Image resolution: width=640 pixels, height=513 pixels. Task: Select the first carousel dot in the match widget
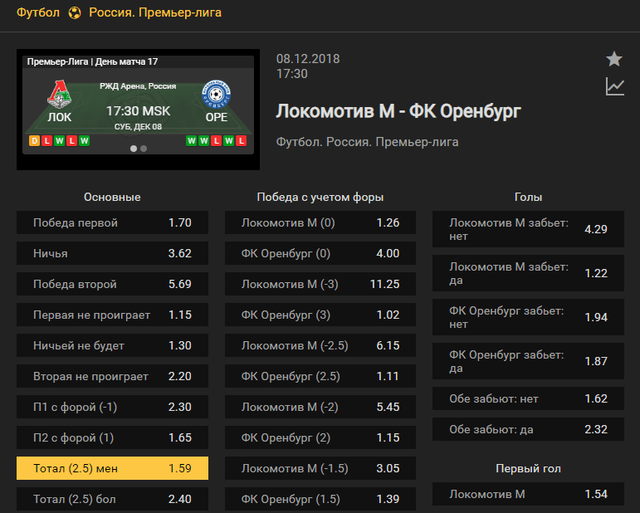click(134, 149)
